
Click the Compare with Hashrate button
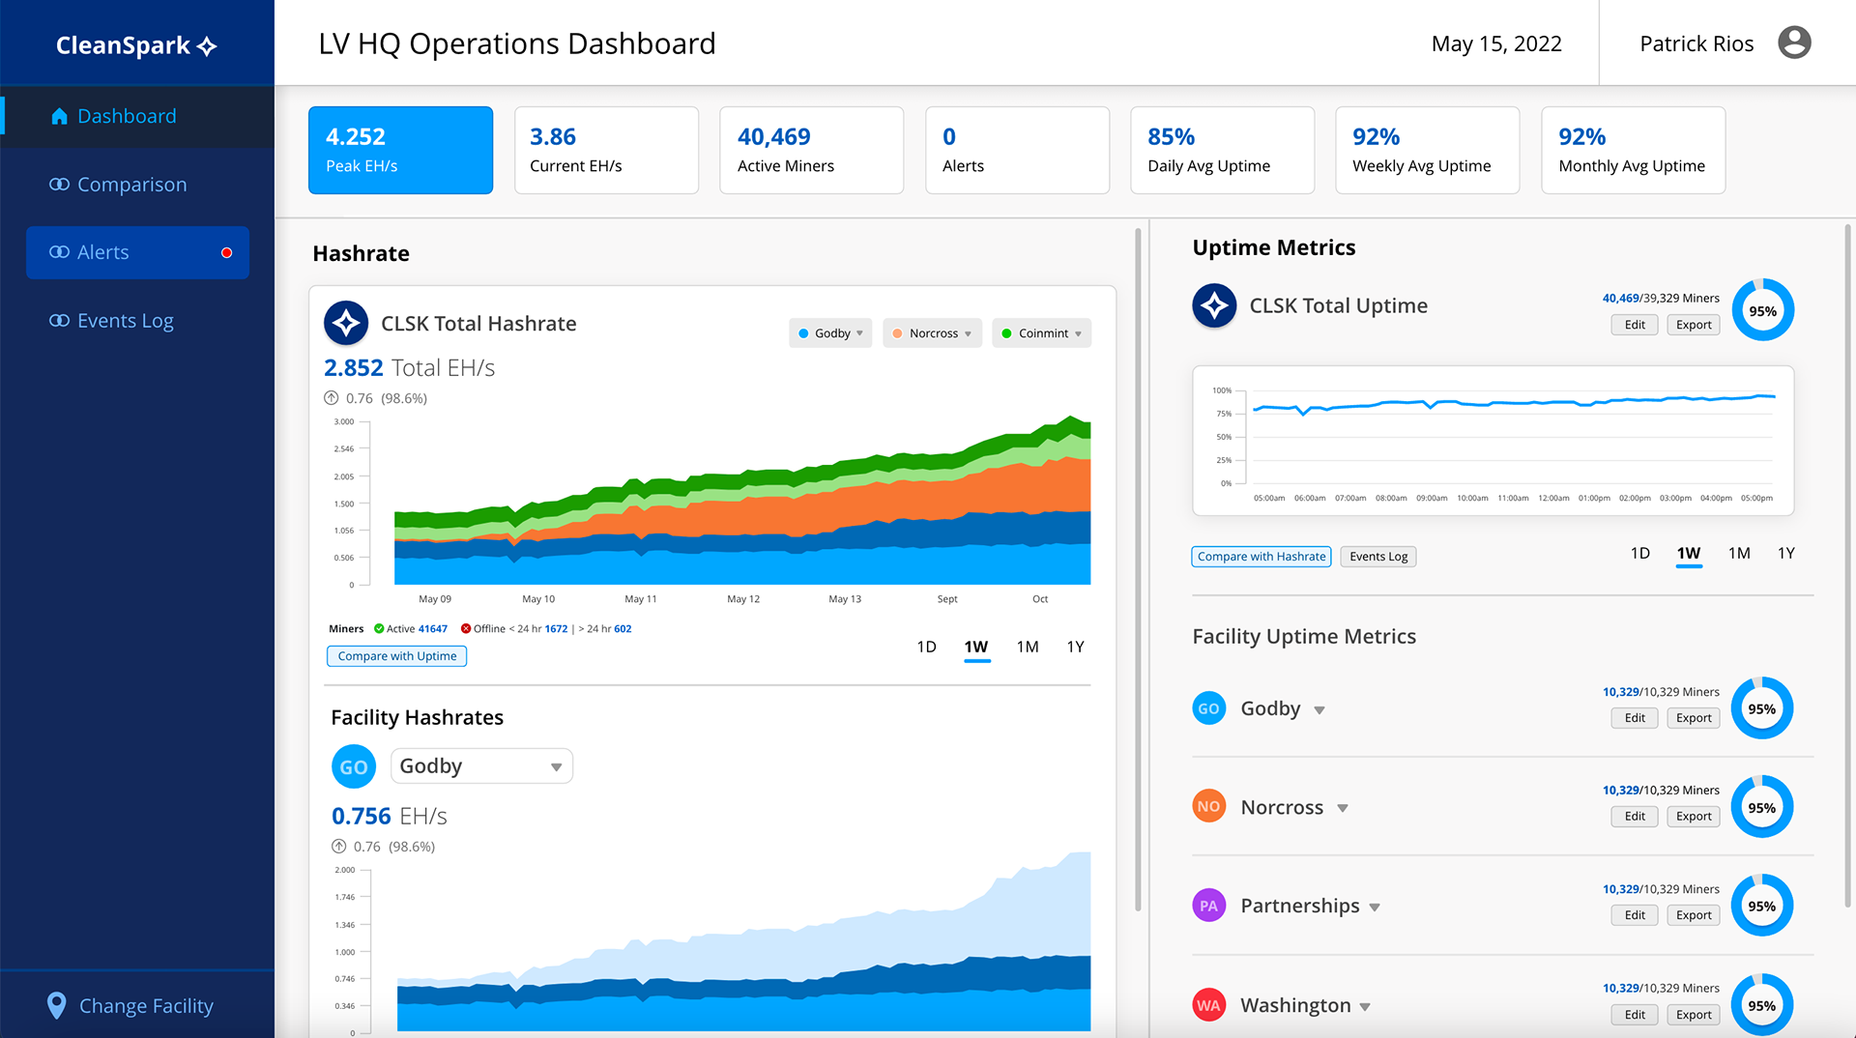(1261, 557)
